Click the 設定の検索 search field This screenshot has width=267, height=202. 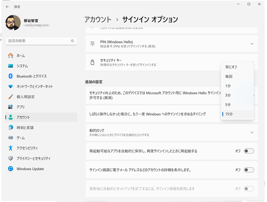pos(38,41)
